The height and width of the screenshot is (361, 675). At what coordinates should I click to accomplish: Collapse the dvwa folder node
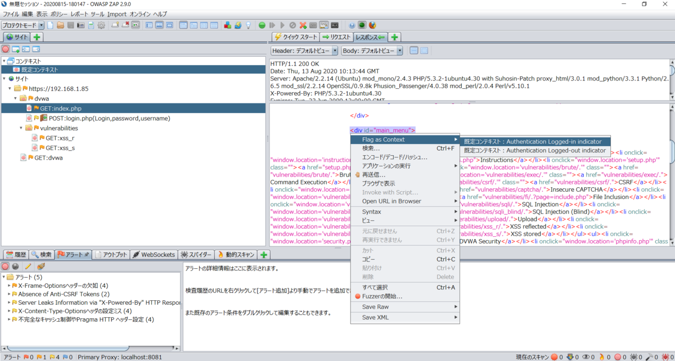[16, 98]
